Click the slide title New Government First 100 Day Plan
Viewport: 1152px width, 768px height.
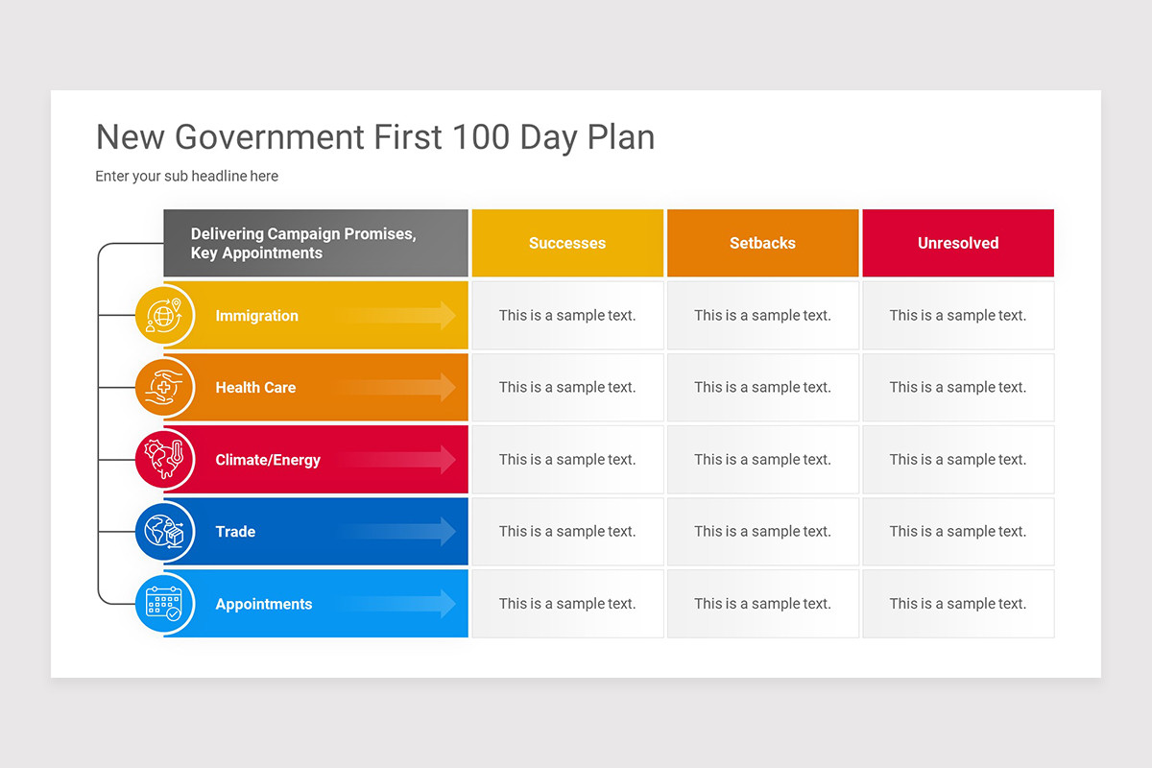(375, 137)
